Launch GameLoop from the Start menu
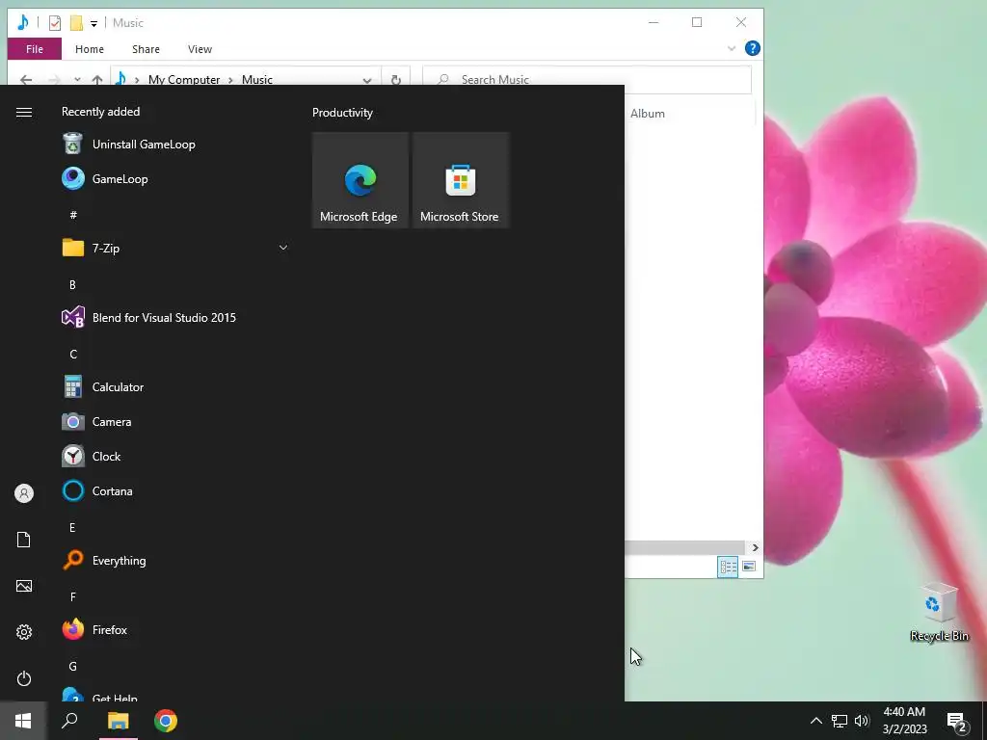The width and height of the screenshot is (987, 740). (176, 178)
